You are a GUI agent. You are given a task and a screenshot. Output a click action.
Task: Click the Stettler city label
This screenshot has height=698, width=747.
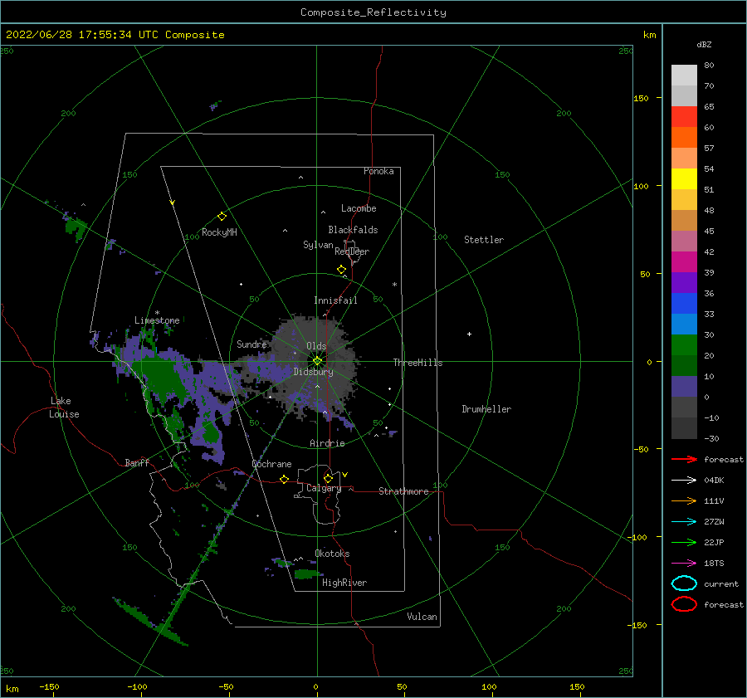[484, 240]
